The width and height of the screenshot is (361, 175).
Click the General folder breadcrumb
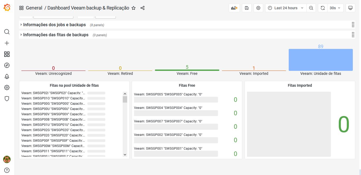point(34,8)
